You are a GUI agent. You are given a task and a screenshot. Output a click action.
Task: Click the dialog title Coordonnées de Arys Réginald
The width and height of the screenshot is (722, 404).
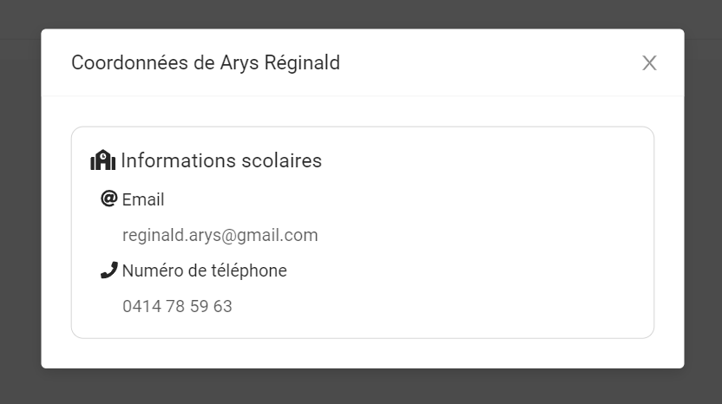pyautogui.click(x=206, y=63)
